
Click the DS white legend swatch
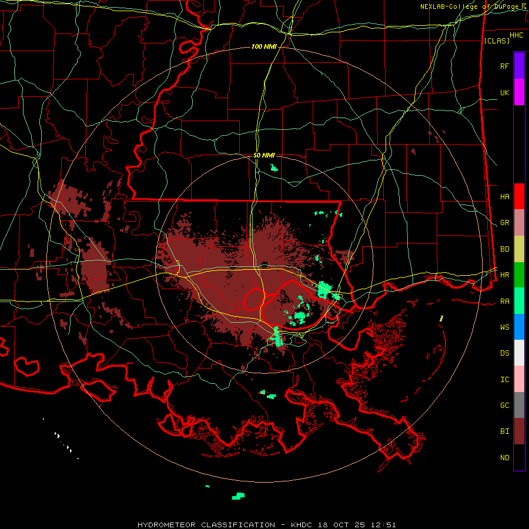(519, 353)
